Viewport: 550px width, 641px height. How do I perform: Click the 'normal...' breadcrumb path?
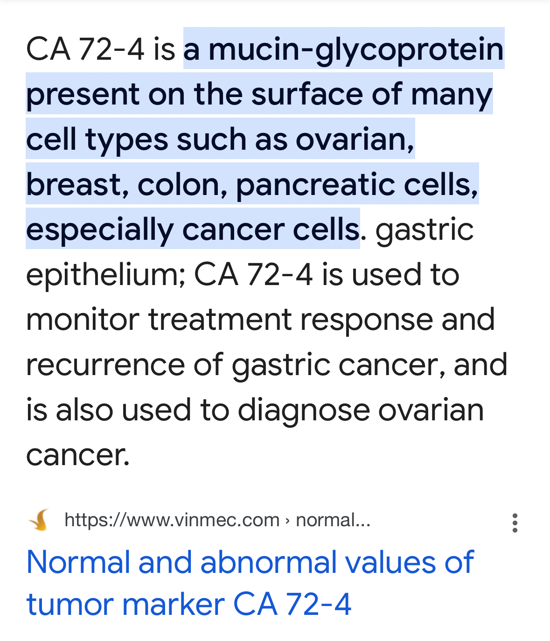coord(333,520)
